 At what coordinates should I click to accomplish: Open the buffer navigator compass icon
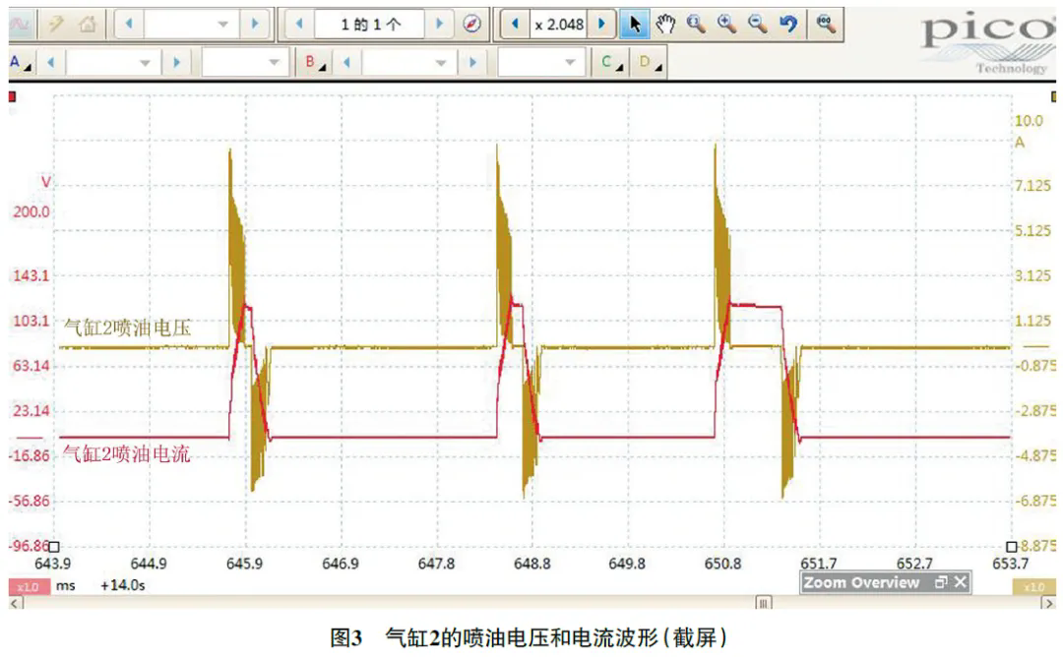[471, 25]
